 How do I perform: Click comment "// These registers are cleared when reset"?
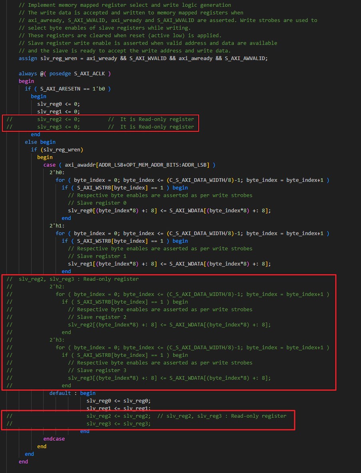(x=120, y=35)
